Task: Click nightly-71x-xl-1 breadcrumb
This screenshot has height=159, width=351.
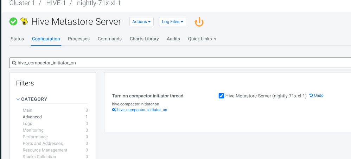Action: 99,4
